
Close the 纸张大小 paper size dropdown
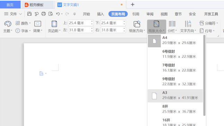point(156,27)
